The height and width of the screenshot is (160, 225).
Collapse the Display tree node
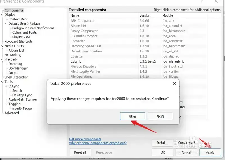click(3, 15)
